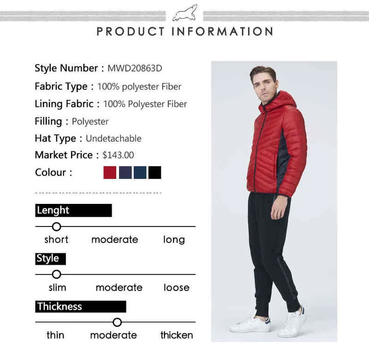Click the Style slider handle

pyautogui.click(x=56, y=274)
